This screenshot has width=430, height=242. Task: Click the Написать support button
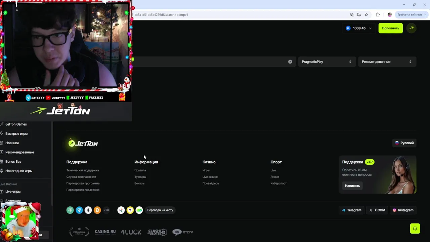[352, 186]
